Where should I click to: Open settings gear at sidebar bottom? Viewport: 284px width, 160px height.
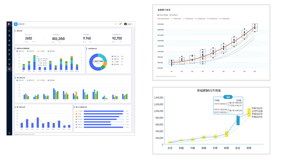pyautogui.click(x=9, y=133)
